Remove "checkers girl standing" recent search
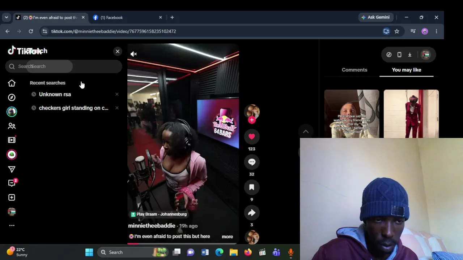 click(x=117, y=108)
